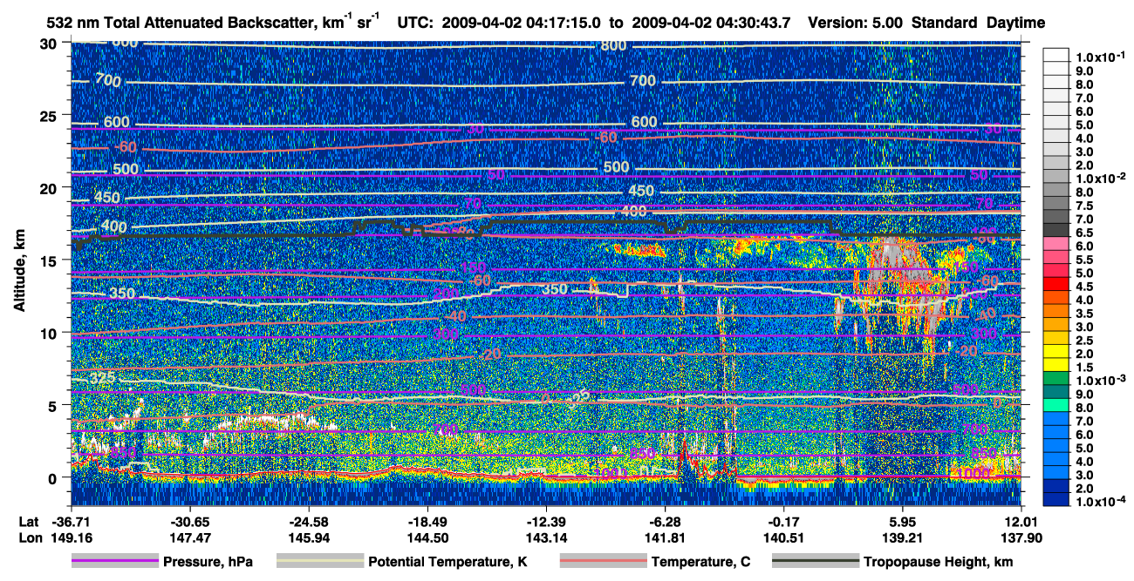The height and width of the screenshot is (581, 1134).
Task: Click the latitude value '-30.65'
Action: click(x=189, y=521)
